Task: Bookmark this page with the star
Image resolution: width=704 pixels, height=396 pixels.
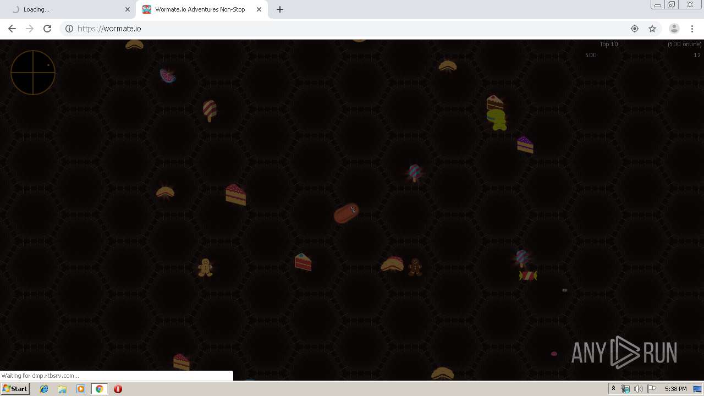Action: [x=652, y=29]
